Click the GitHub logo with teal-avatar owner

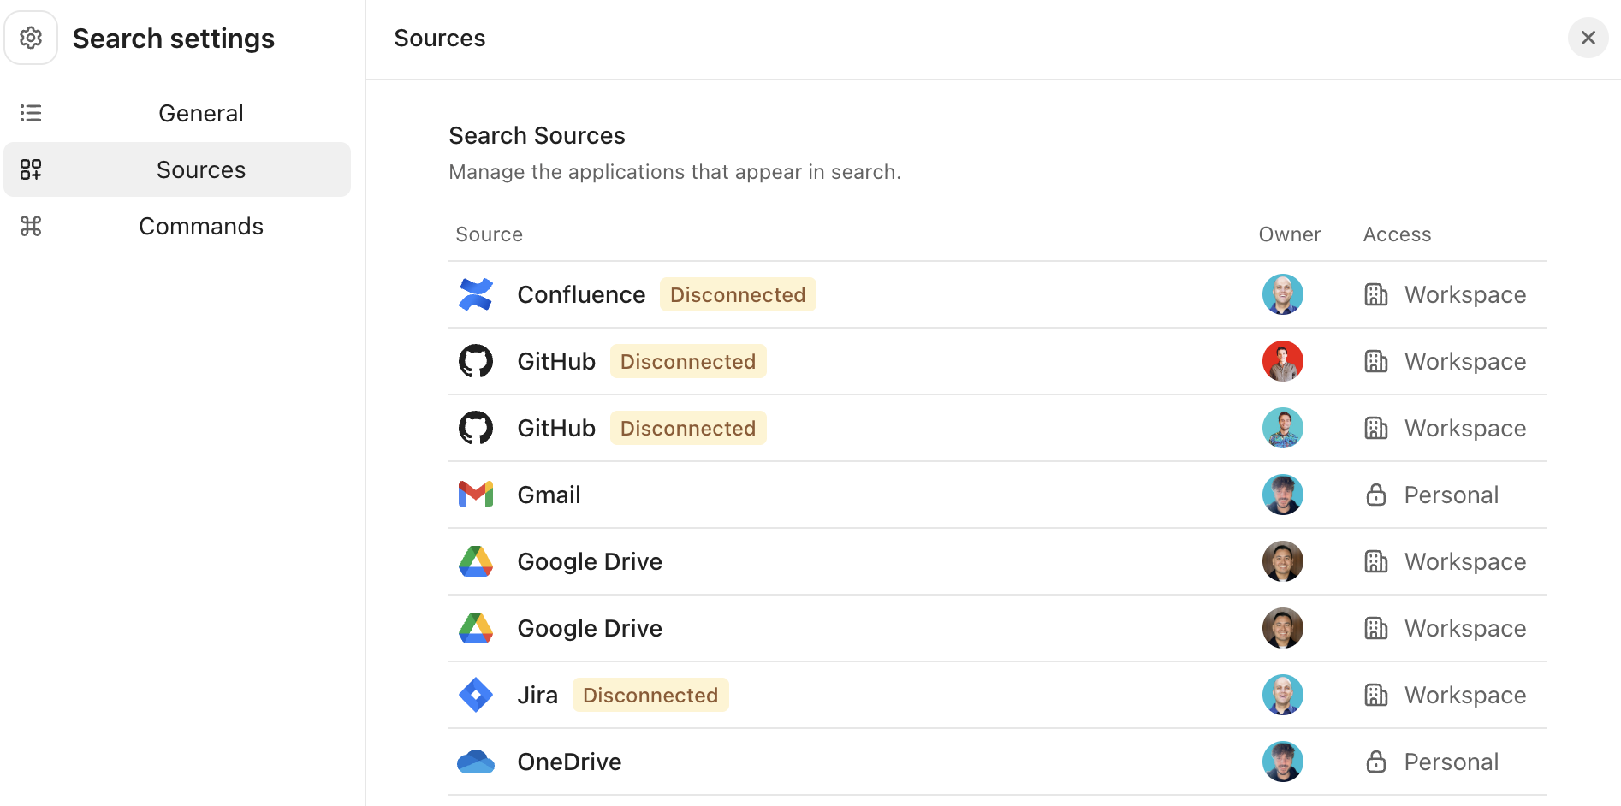pyautogui.click(x=476, y=428)
